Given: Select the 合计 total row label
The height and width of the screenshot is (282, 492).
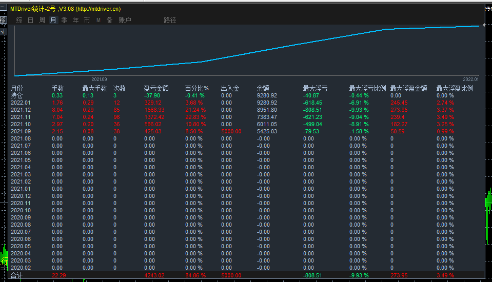Looking at the screenshot, I should [16, 275].
